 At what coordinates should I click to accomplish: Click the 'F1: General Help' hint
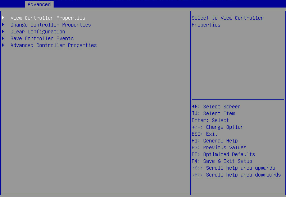point(215,141)
